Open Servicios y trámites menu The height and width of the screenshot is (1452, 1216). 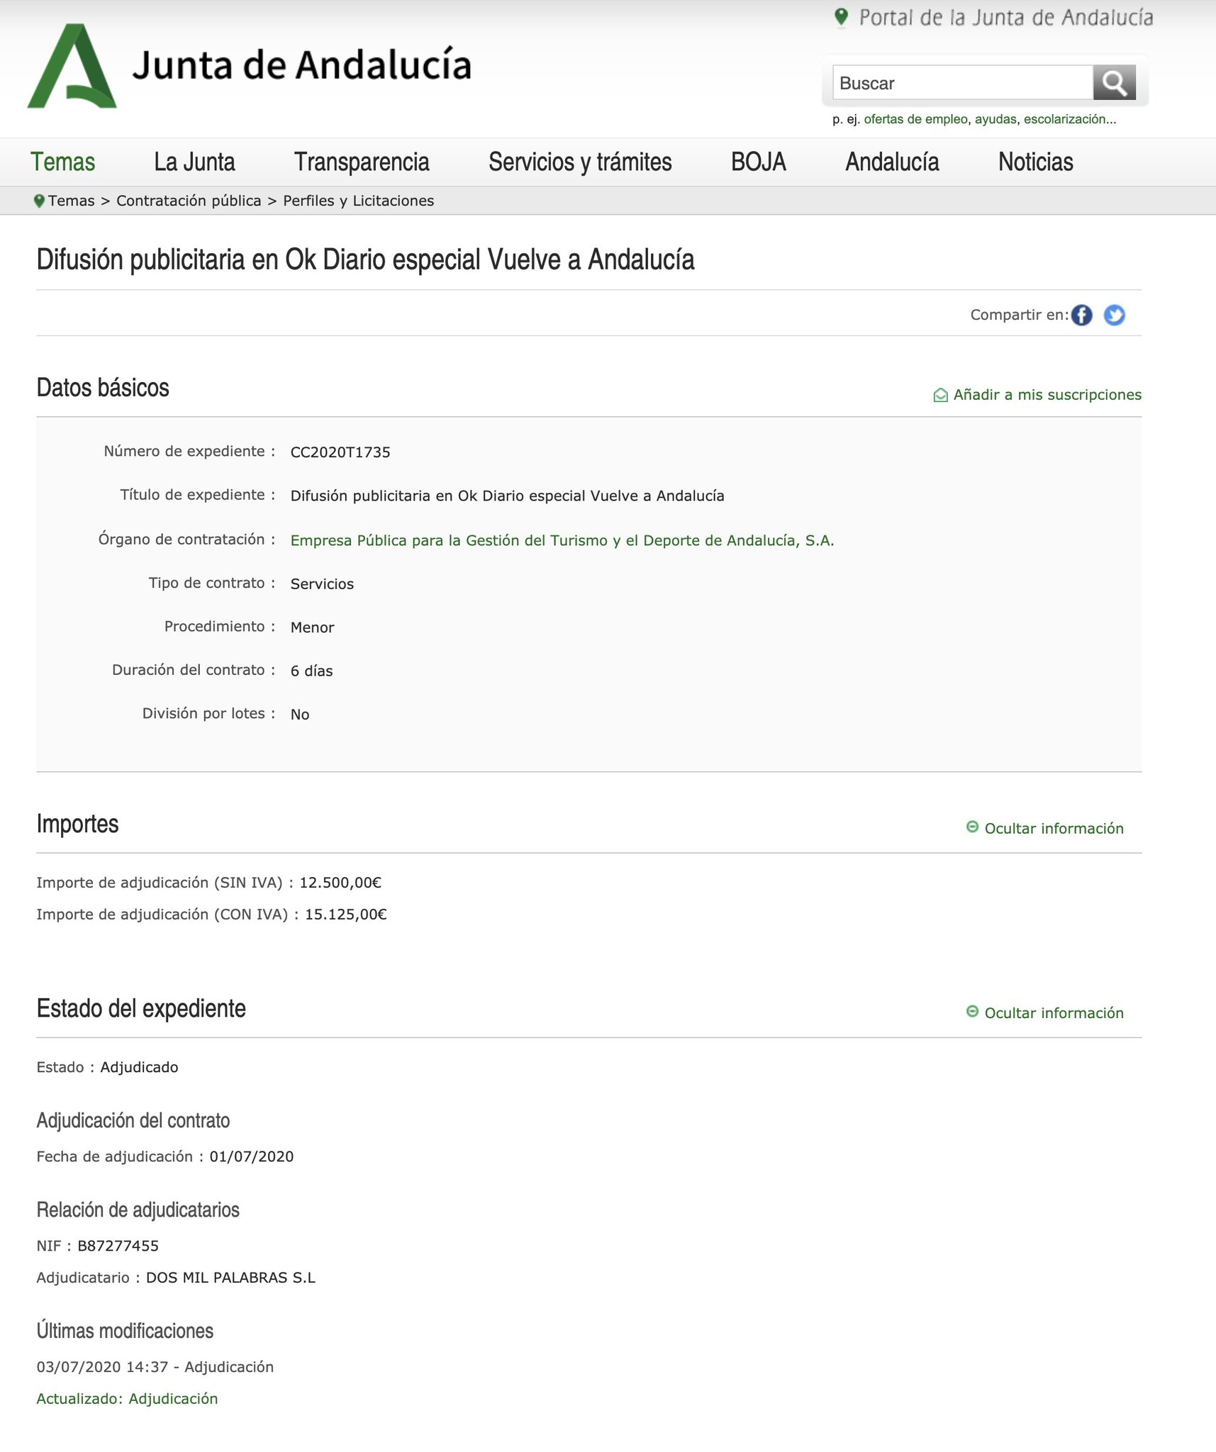pos(580,162)
